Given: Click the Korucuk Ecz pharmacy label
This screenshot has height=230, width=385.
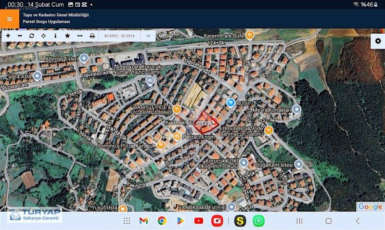Looking at the screenshot, I should [180, 122].
